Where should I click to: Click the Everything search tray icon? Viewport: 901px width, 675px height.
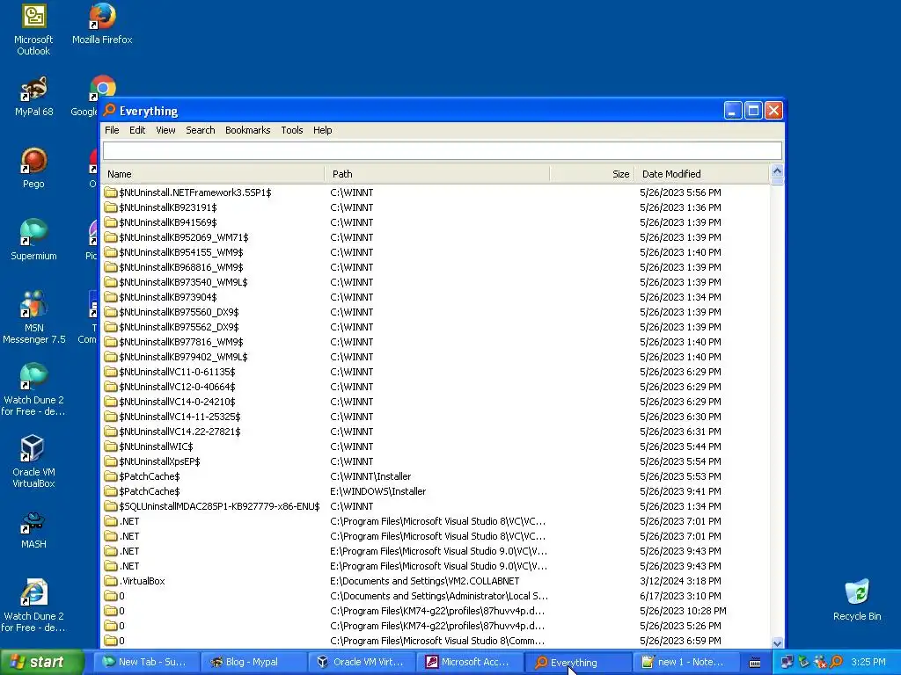coord(837,662)
